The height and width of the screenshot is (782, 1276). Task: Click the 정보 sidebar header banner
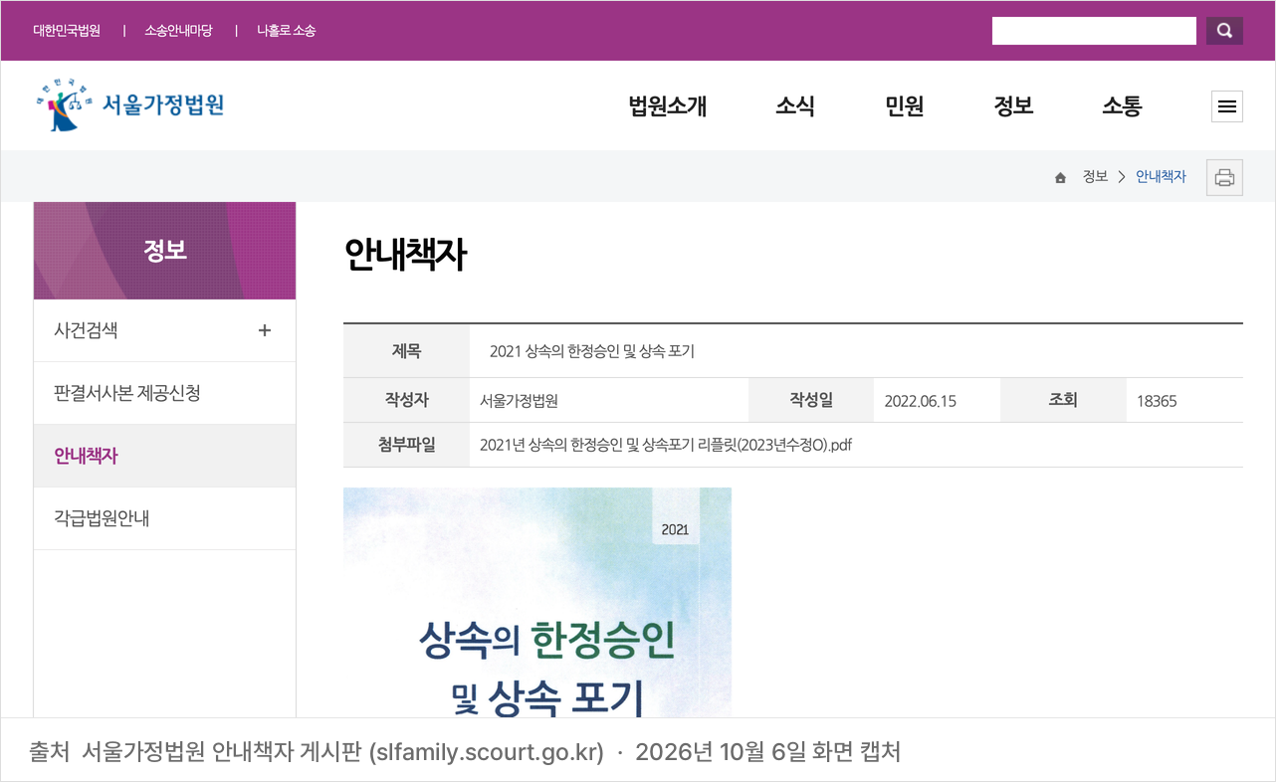[x=164, y=251]
